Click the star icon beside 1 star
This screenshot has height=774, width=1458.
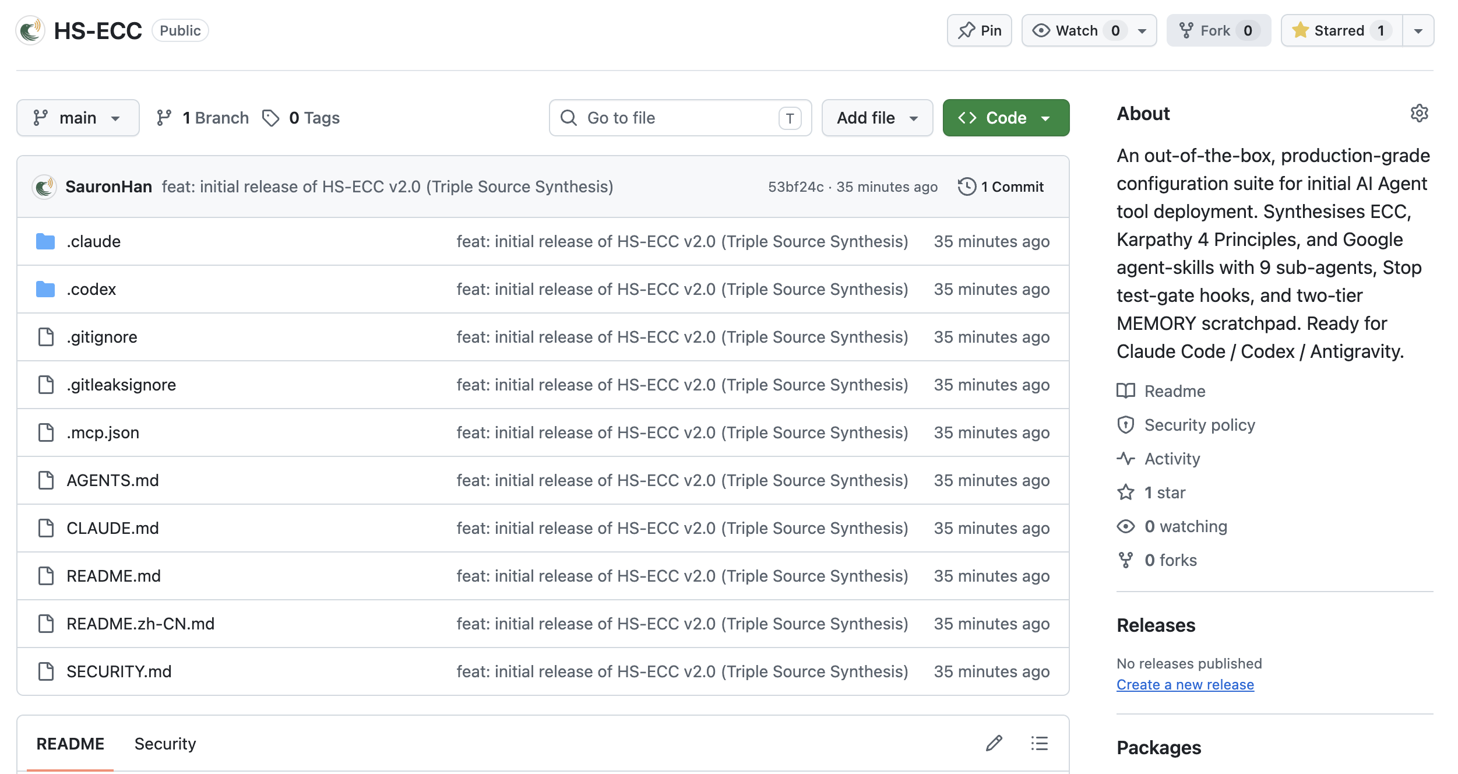pos(1126,492)
